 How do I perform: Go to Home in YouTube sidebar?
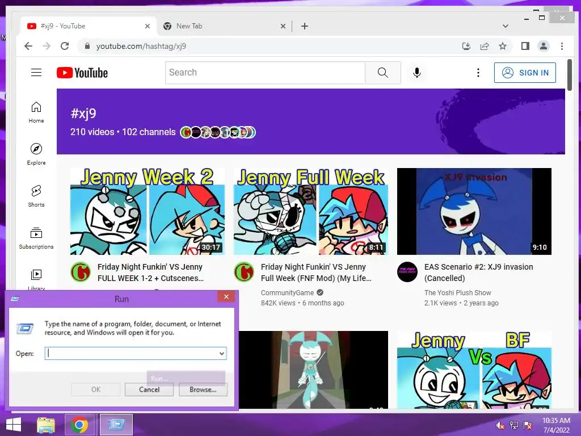coord(36,112)
